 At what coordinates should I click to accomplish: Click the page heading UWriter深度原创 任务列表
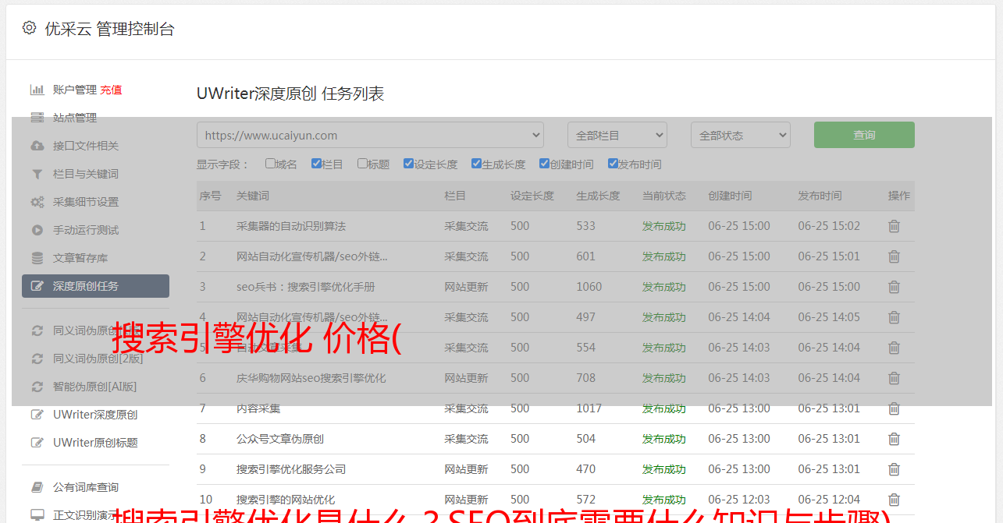[x=290, y=94]
